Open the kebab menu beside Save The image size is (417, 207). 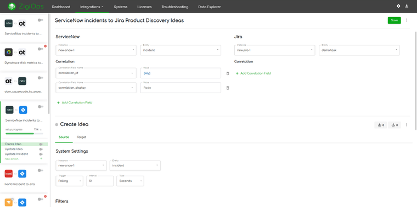(x=407, y=20)
